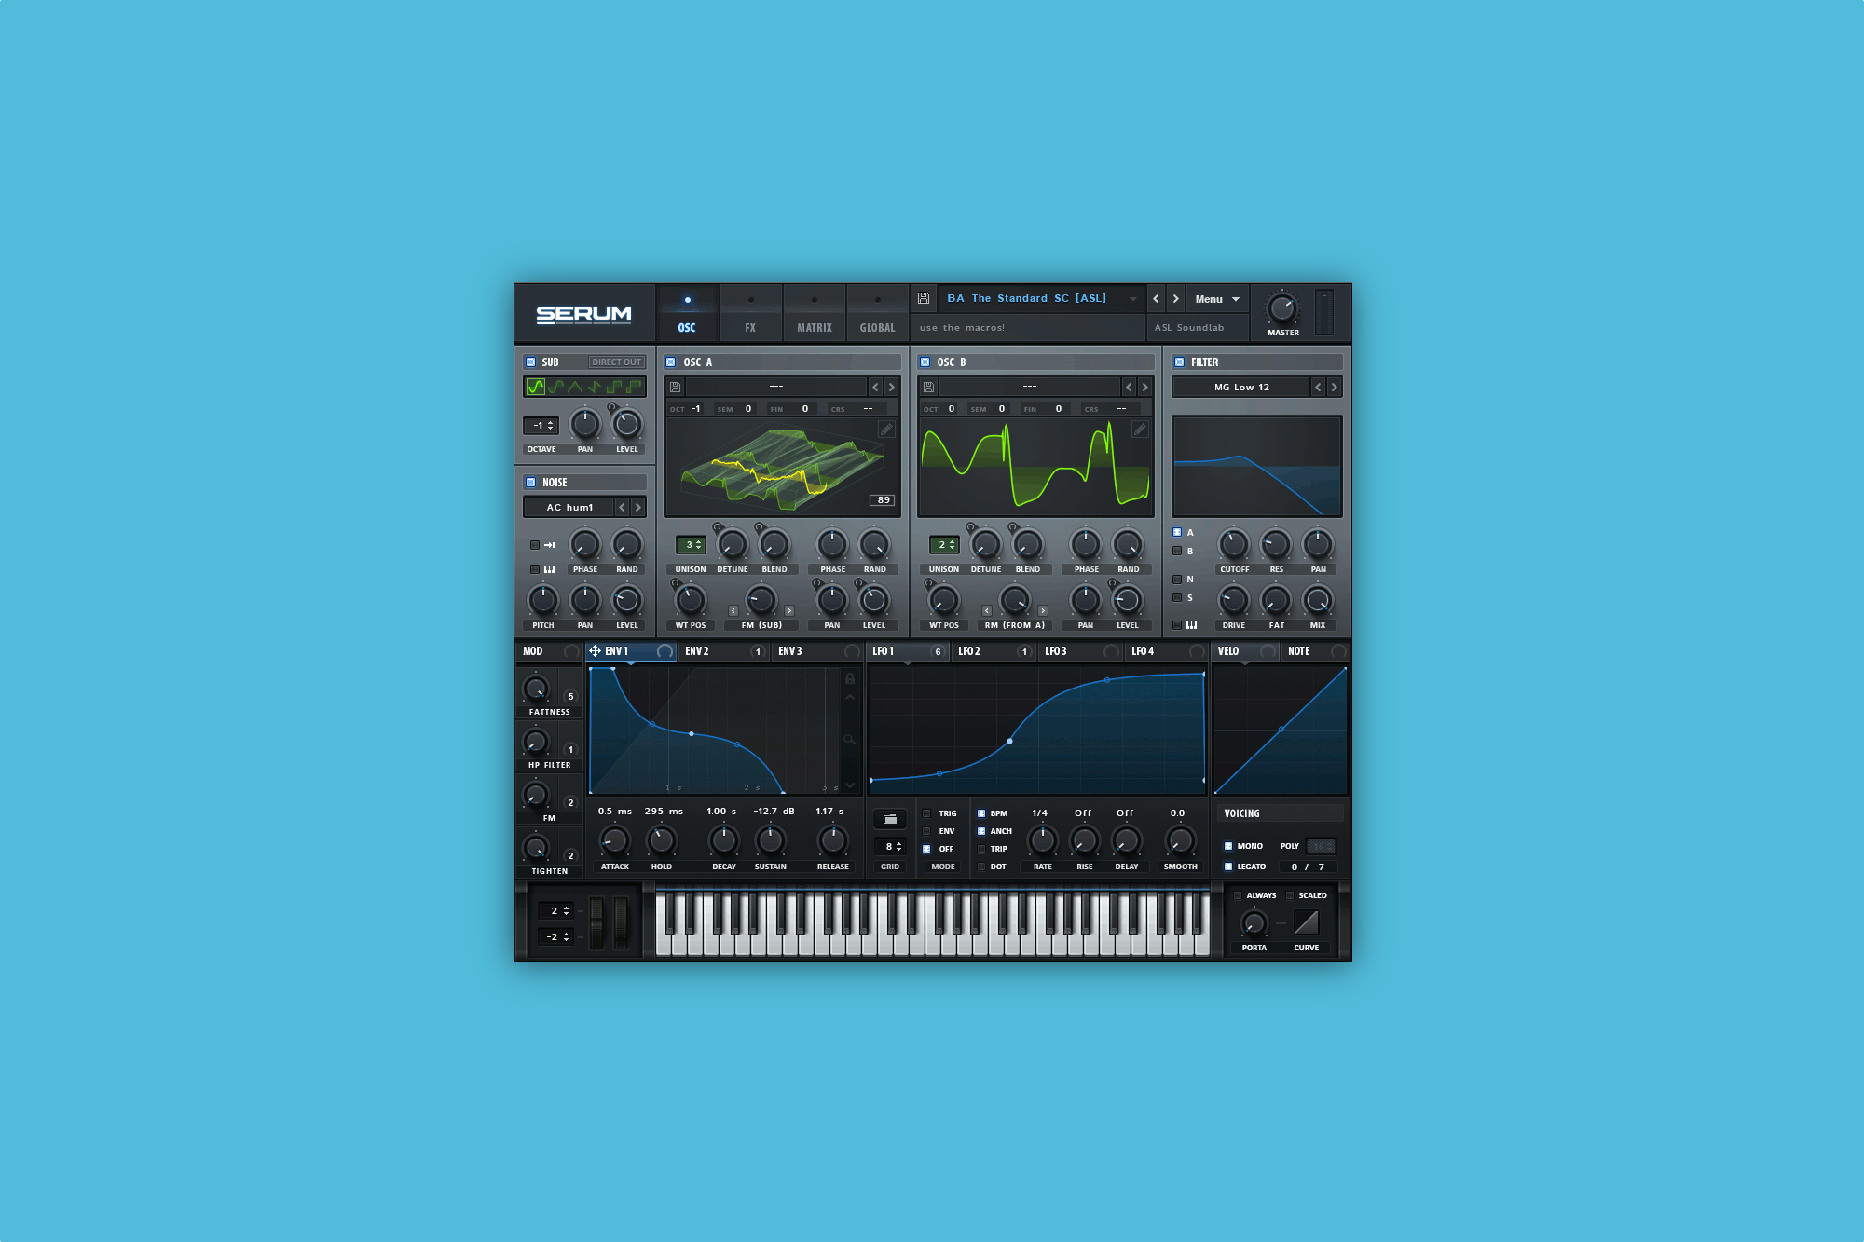Open the preset name dropdown arrow

(1133, 299)
